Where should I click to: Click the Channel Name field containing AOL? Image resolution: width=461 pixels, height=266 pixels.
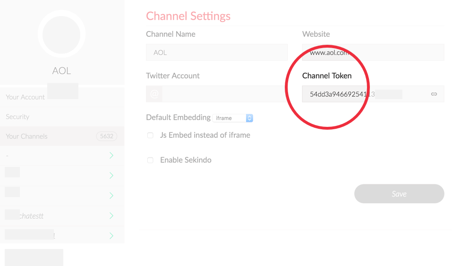click(216, 52)
